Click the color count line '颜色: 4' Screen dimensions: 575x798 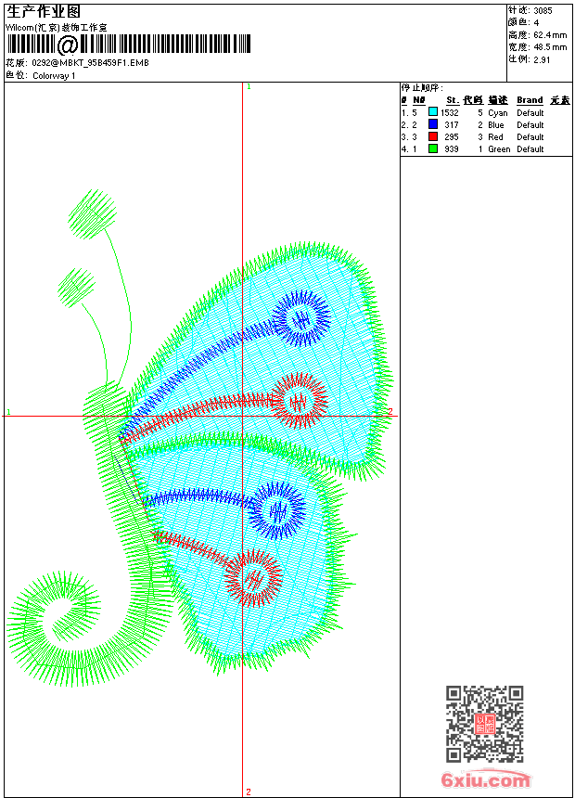(x=524, y=23)
